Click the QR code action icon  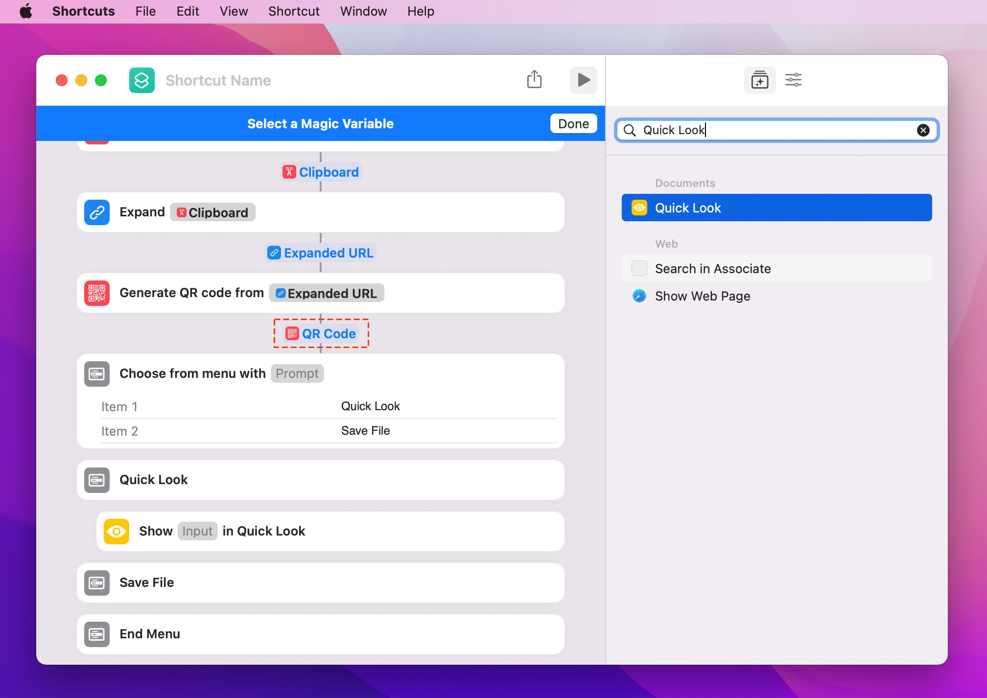(97, 293)
